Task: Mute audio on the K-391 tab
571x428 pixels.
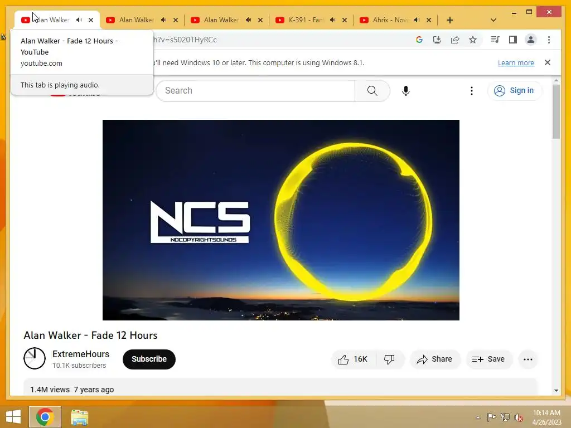Action: coord(332,20)
